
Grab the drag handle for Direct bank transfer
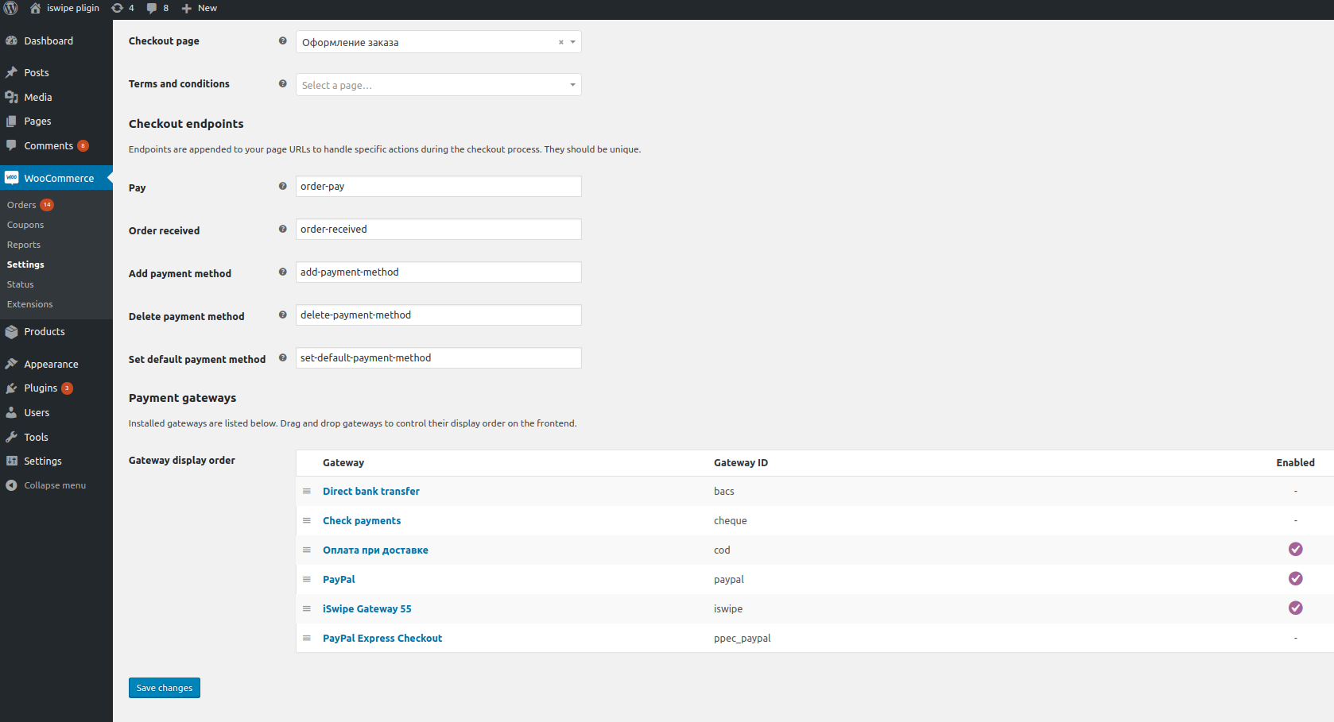pyautogui.click(x=306, y=492)
